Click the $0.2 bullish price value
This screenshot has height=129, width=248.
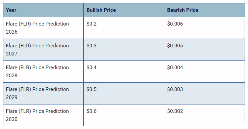[x=91, y=24]
